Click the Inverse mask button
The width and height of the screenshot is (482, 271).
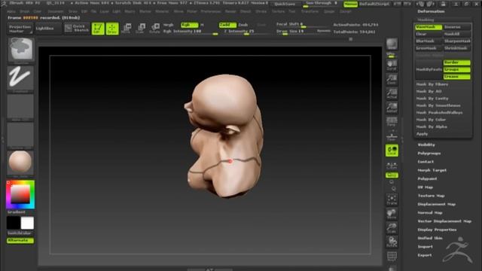click(457, 27)
